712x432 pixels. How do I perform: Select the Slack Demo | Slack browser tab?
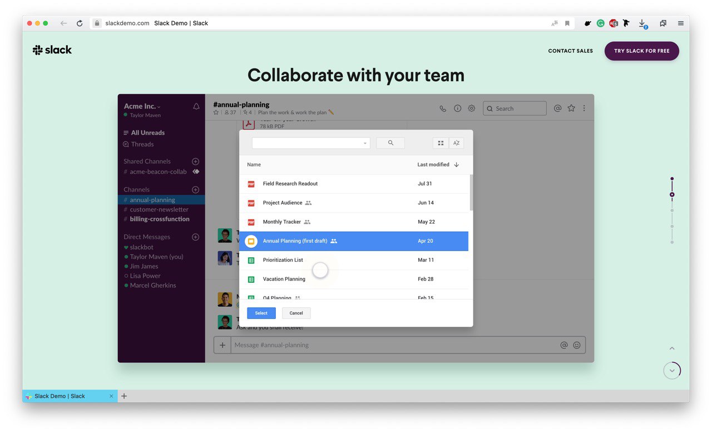pos(70,396)
